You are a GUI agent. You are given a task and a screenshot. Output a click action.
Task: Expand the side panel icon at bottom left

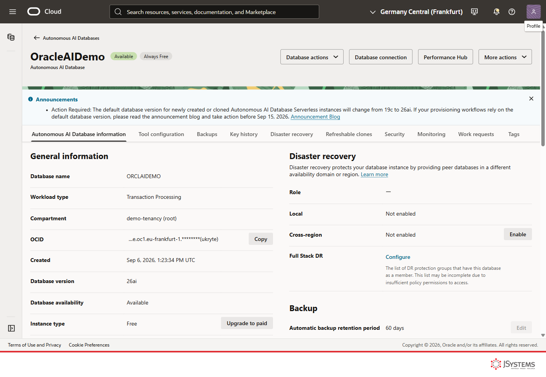pos(11,328)
